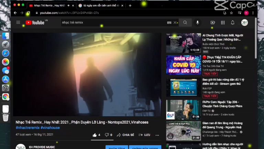Open the Rok F2P live stream thumbnail
The image size is (264, 149).
pos(184,87)
